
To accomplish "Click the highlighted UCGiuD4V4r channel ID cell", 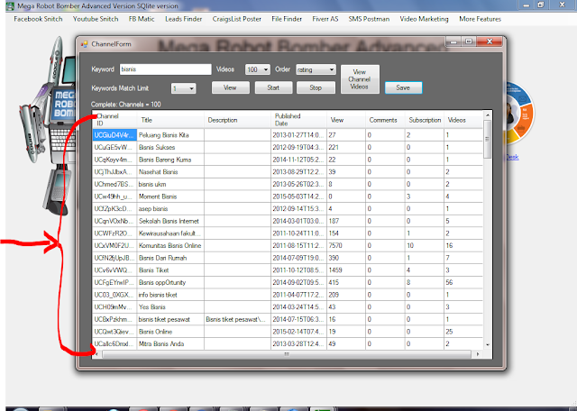I will [x=114, y=135].
